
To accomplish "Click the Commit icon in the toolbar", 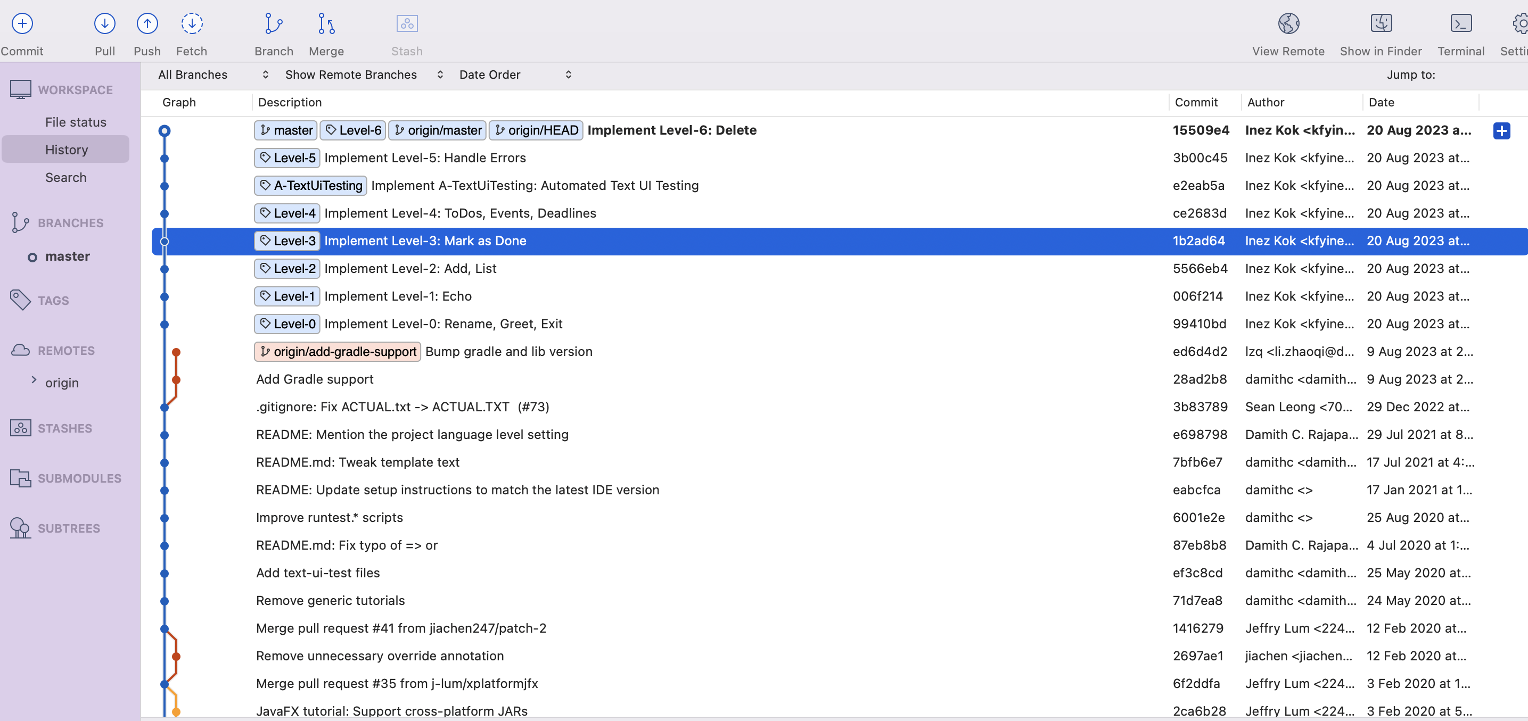I will point(22,24).
